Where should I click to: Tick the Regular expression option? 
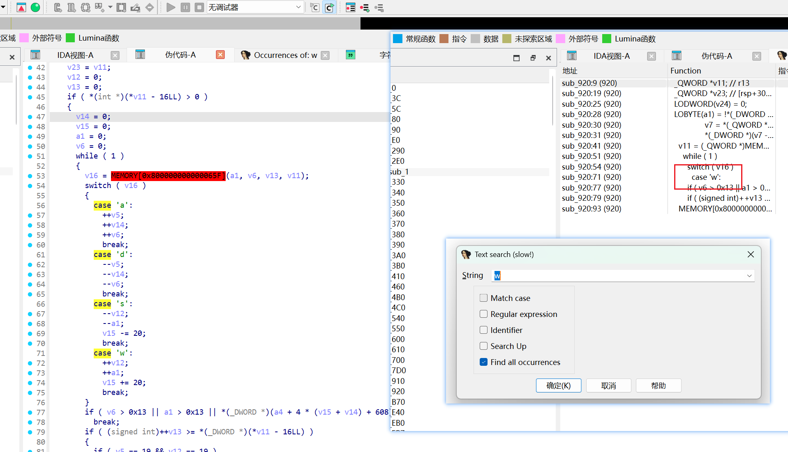[483, 314]
